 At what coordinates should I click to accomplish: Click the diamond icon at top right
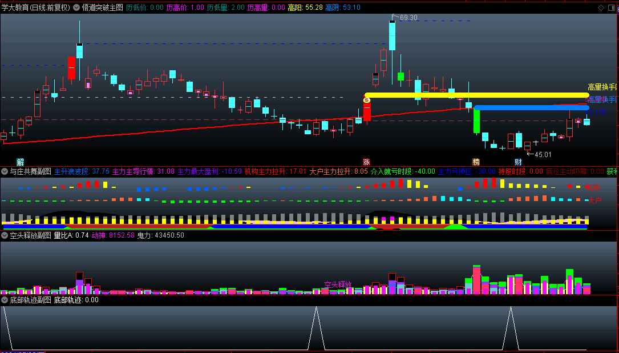(x=601, y=7)
